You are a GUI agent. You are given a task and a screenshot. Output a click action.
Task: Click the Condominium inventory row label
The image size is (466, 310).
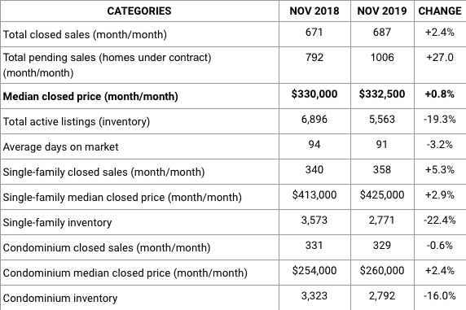pos(60,298)
